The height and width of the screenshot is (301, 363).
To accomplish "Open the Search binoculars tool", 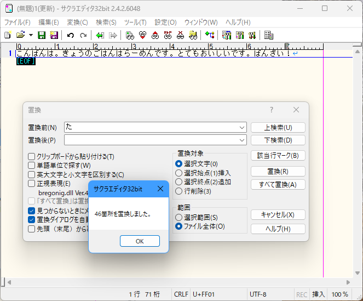I will pos(130,35).
